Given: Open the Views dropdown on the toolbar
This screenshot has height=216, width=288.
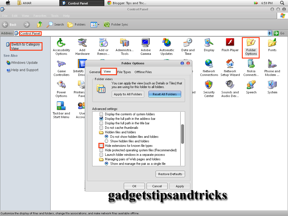Looking at the screenshot, I should (94, 24).
